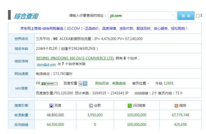
Task: Click Google 反向链接 value 0
Action: pos(95,125)
